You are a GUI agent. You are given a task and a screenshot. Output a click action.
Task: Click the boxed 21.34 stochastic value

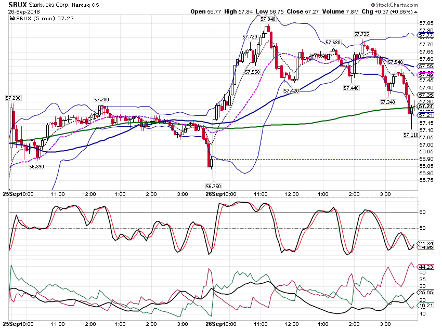426,243
